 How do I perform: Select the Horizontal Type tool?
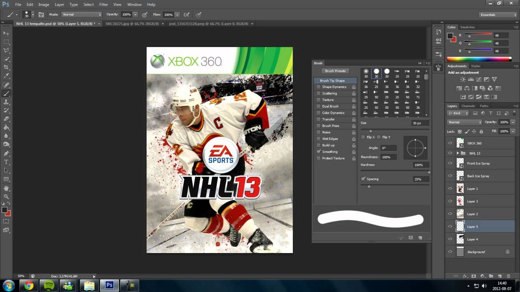coord(6,162)
